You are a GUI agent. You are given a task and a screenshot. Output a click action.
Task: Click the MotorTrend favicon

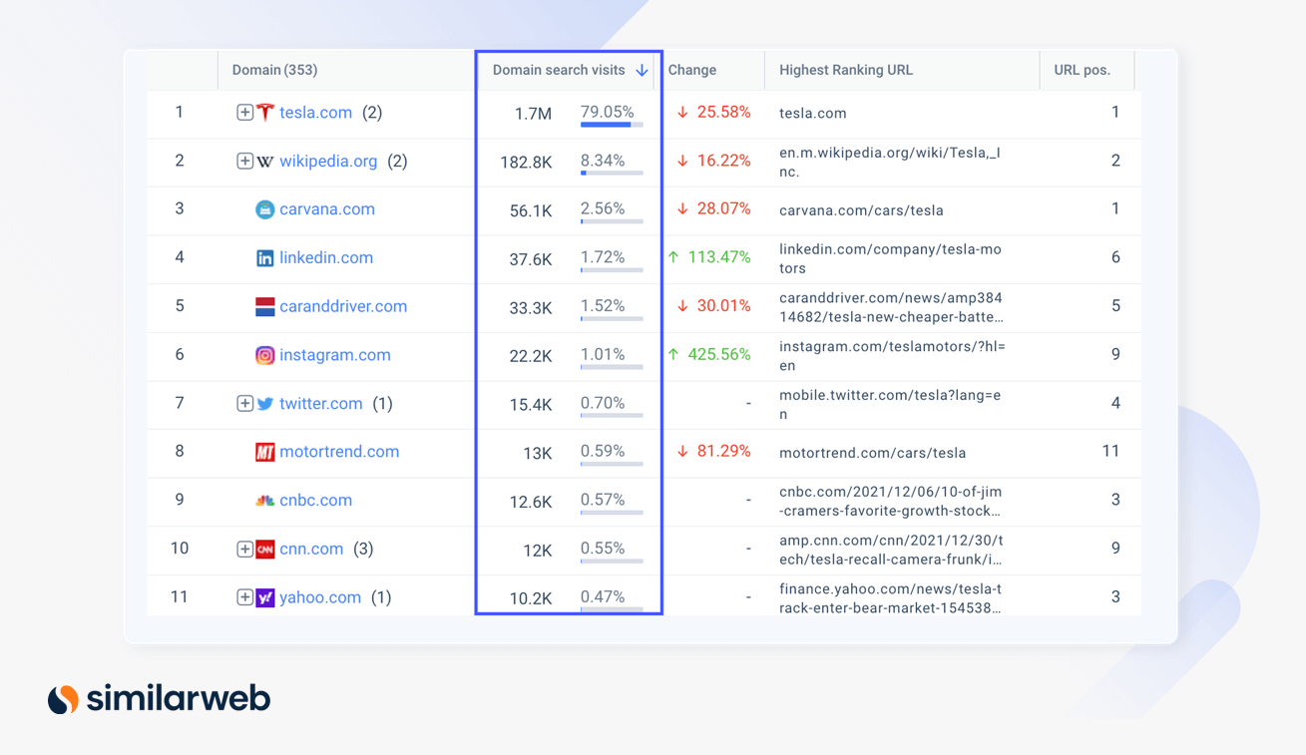point(264,452)
